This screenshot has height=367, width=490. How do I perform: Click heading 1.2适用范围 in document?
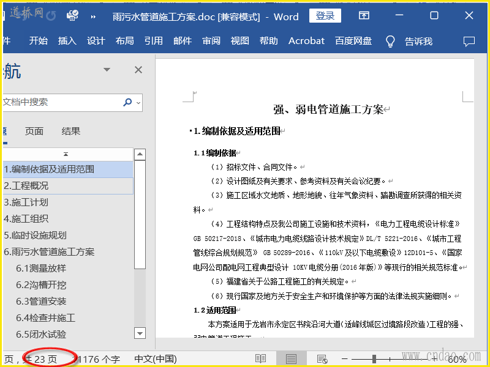pos(215,310)
